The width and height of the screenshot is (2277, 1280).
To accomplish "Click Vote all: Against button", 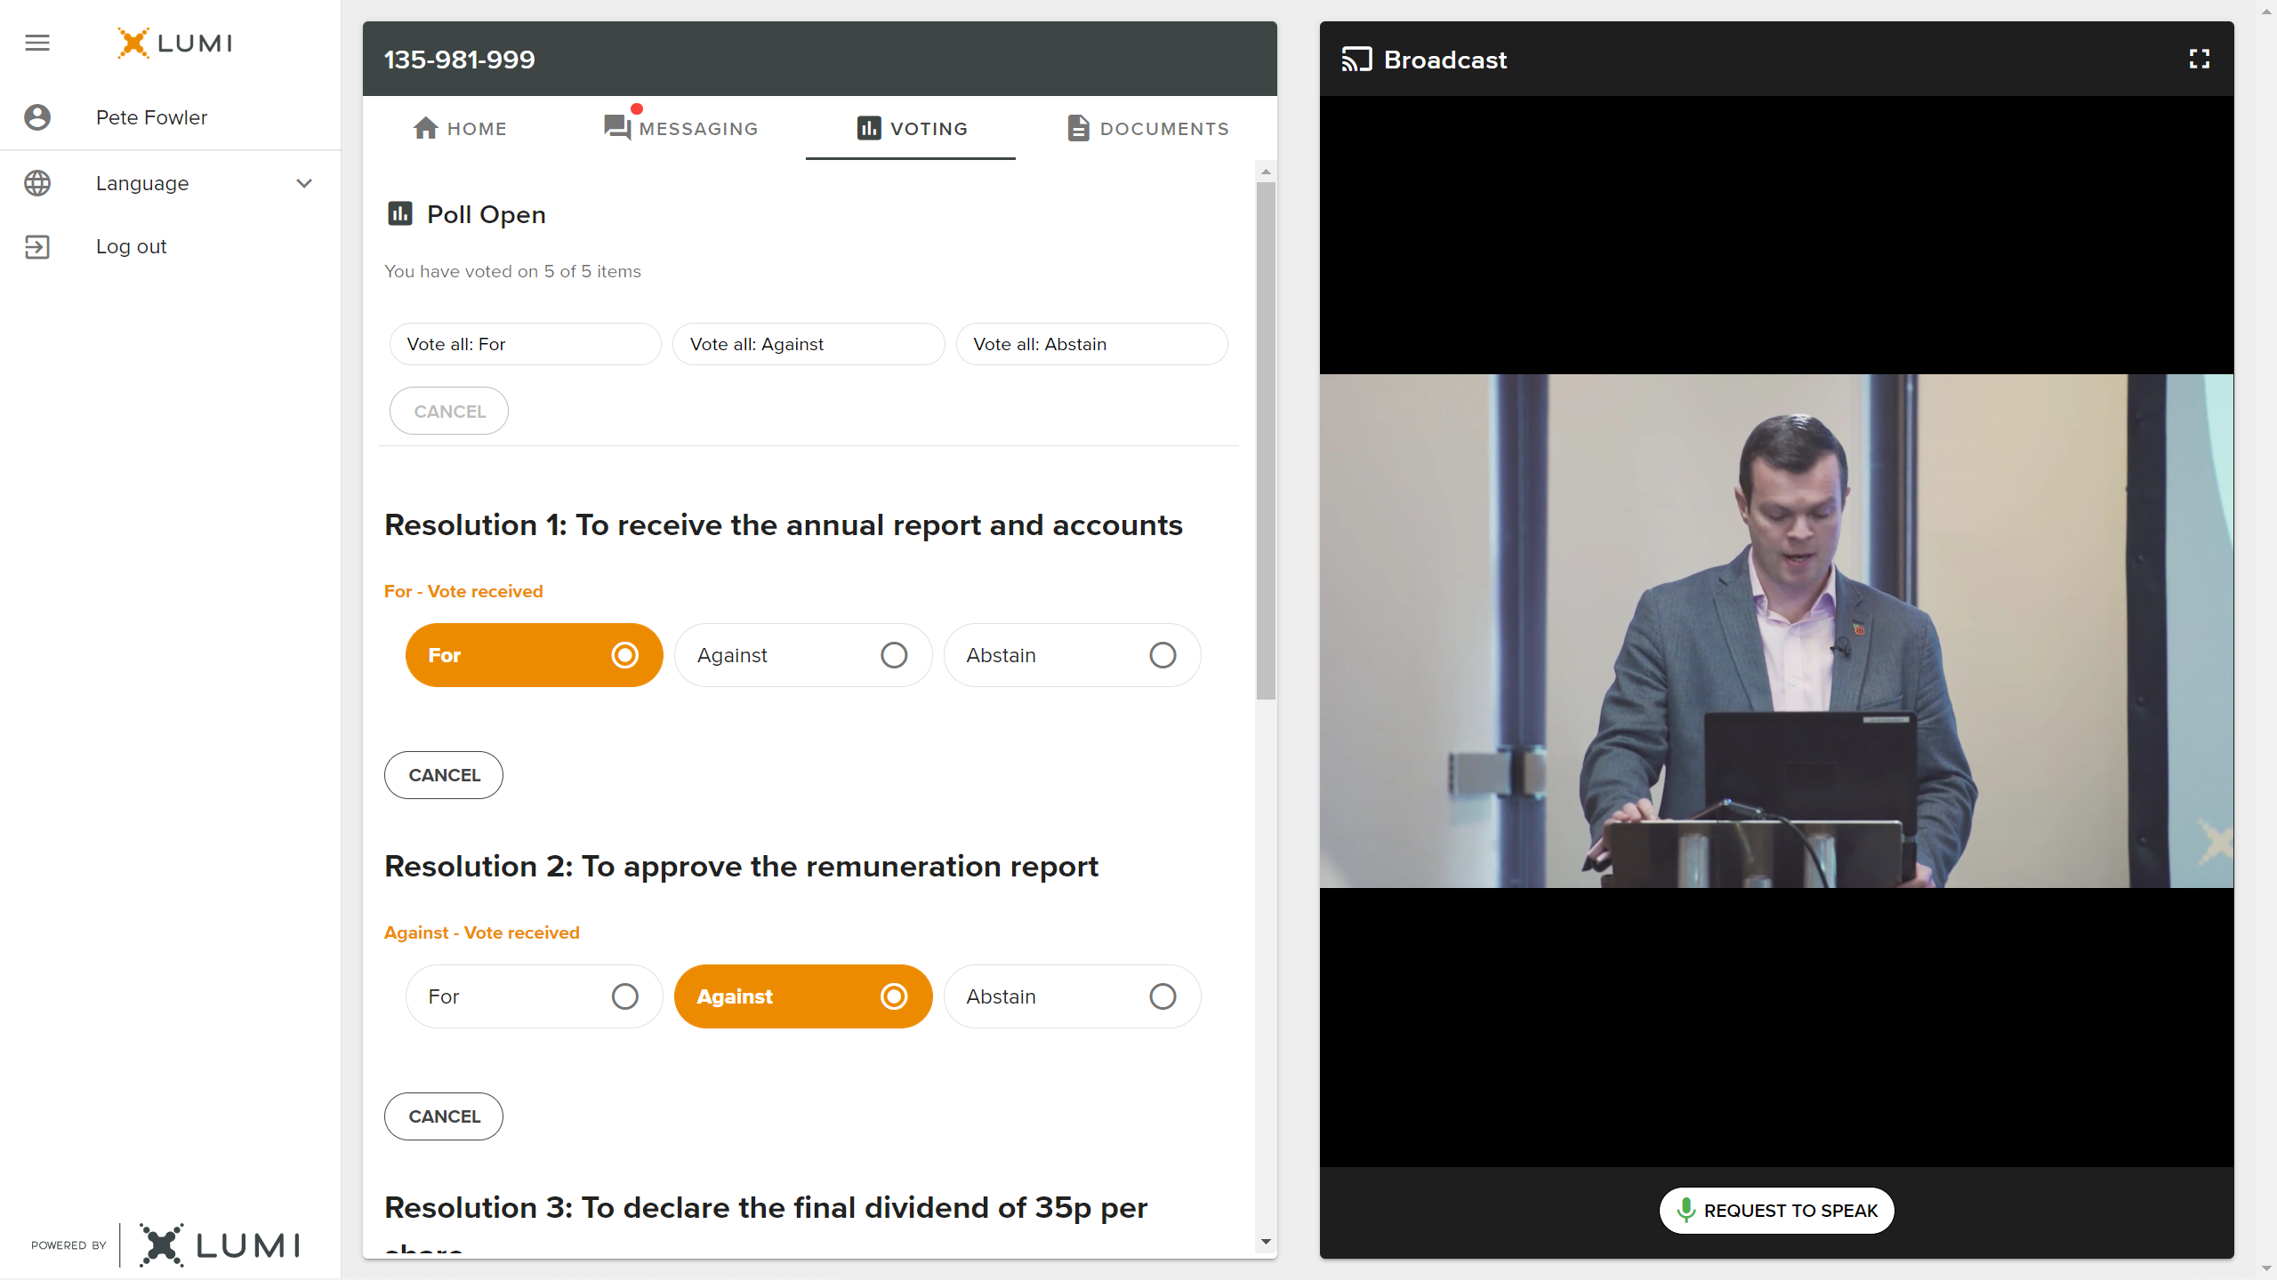I will (808, 344).
